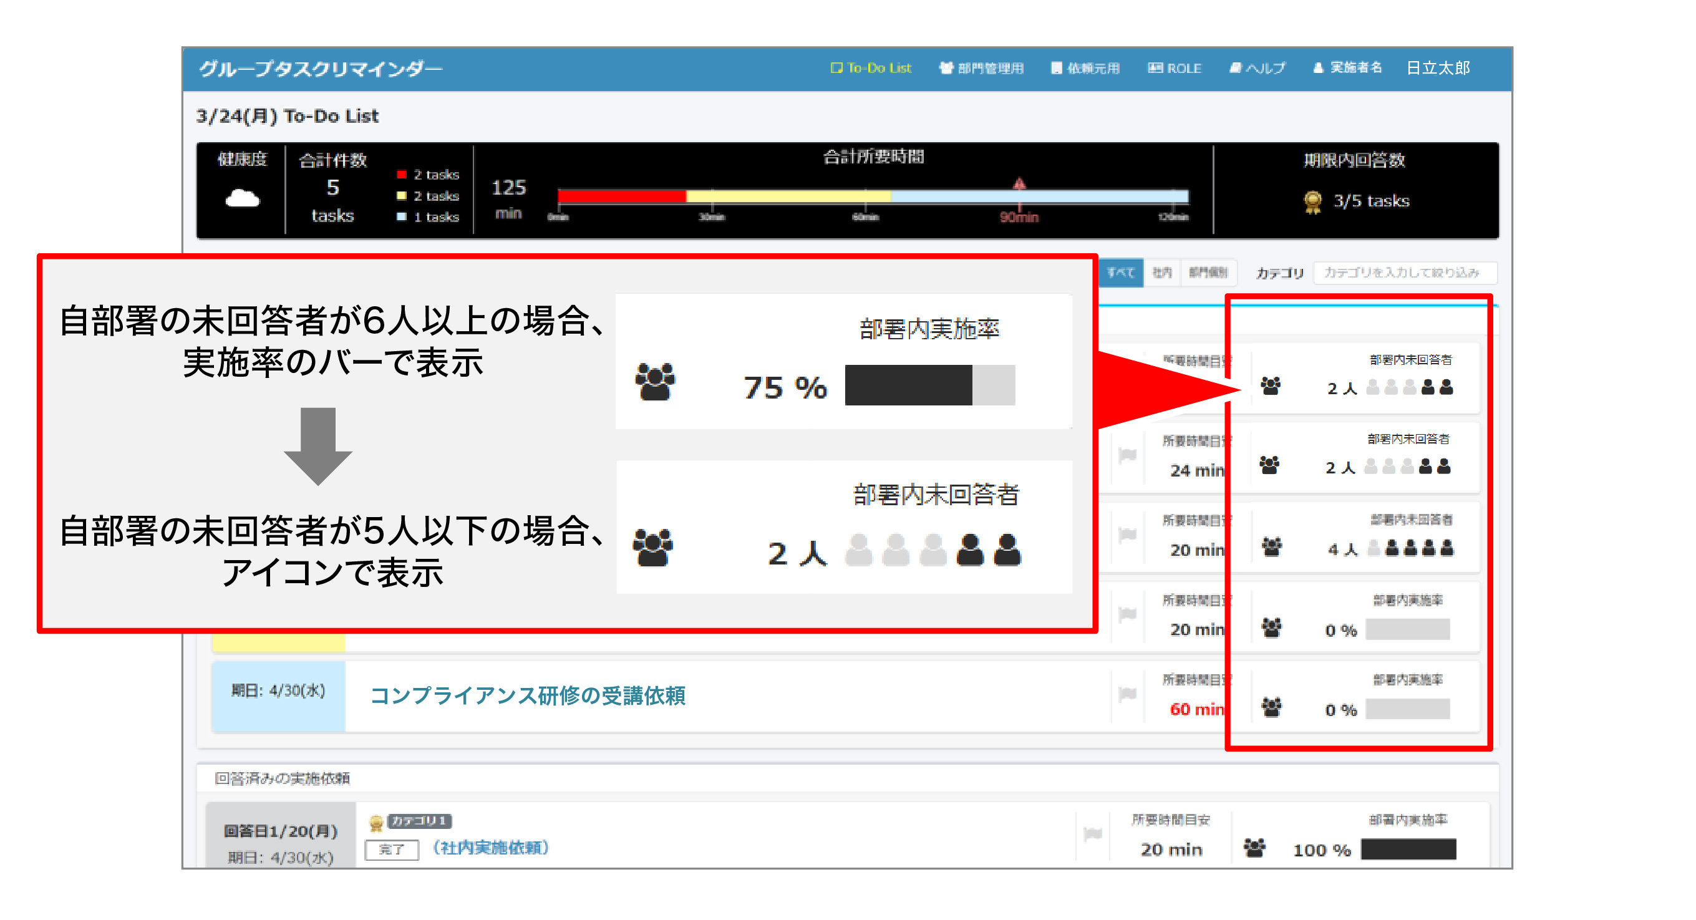1696x920 pixels.
Task: Click the 90min marker on time bar
Action: pyautogui.click(x=1019, y=185)
